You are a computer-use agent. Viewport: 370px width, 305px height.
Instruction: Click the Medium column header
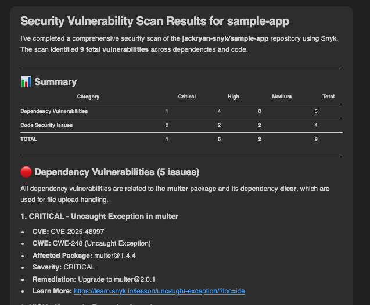(x=282, y=97)
